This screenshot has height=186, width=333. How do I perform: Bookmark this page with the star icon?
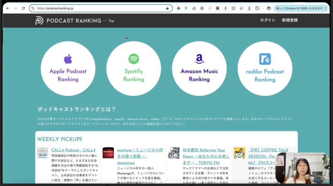coord(167,8)
